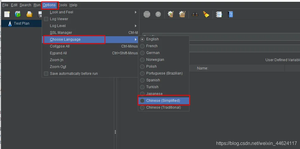Select the English language radio button

click(x=142, y=39)
